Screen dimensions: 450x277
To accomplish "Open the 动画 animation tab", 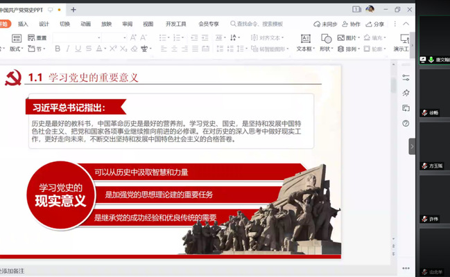I will click(85, 24).
